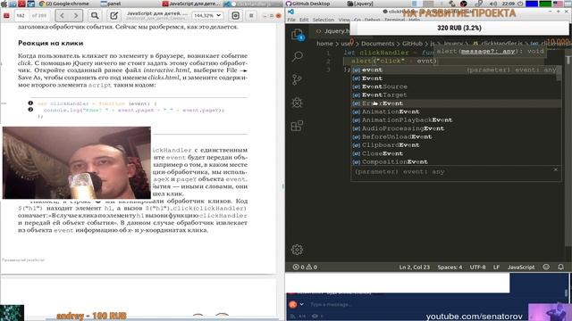Click the US flag keyboard layout indicator
Image resolution: width=572 pixels, height=321 pixels.
pyautogui.click(x=558, y=4)
